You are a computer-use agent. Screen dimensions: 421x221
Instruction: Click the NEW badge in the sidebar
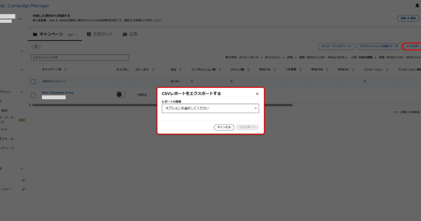click(22, 120)
